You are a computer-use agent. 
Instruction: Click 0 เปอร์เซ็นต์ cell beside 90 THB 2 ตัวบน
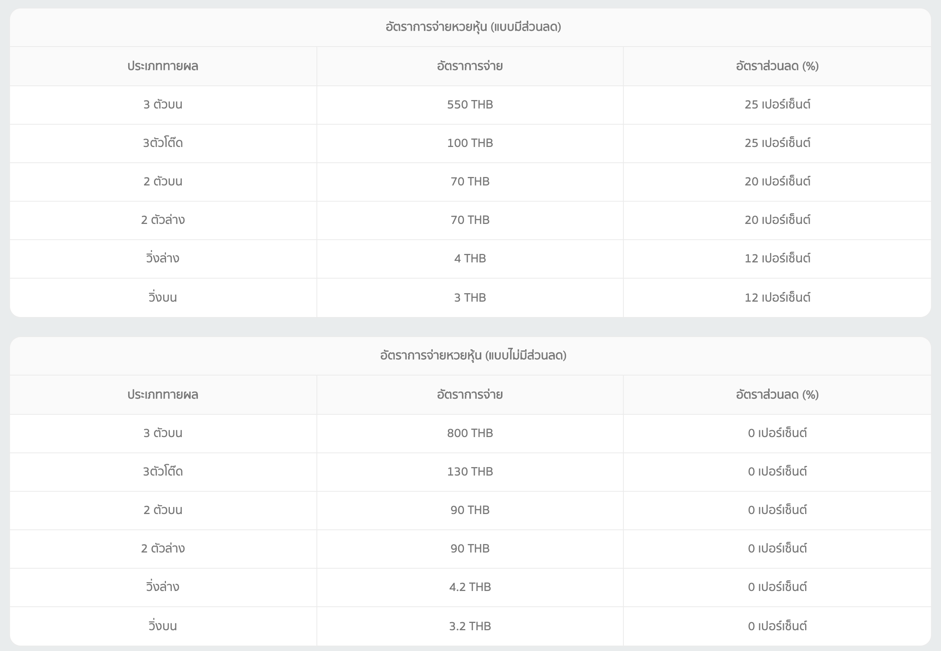(x=777, y=510)
